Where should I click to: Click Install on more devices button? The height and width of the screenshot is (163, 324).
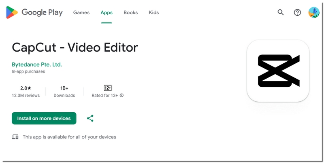point(44,118)
